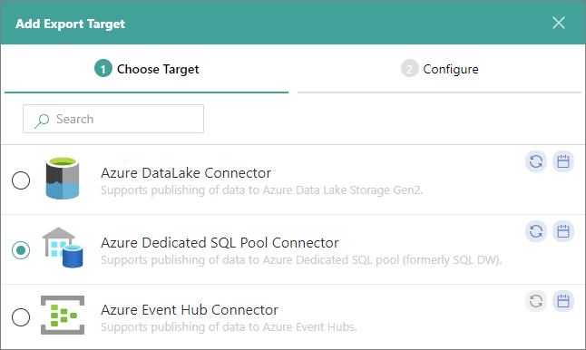Close the Add Export Target dialog
The width and height of the screenshot is (586, 350).
tap(559, 23)
